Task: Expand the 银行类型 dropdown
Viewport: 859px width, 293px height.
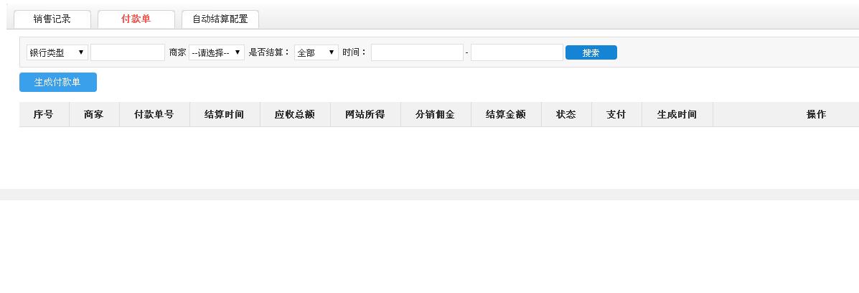Action: [x=57, y=52]
